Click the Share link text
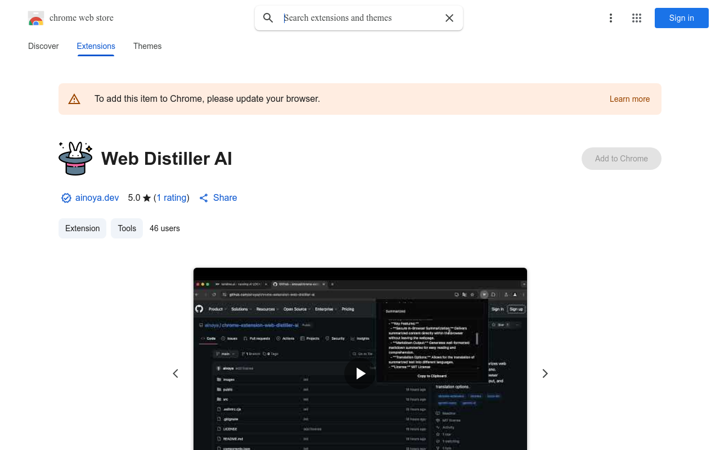Image resolution: width=720 pixels, height=450 pixels. point(225,198)
